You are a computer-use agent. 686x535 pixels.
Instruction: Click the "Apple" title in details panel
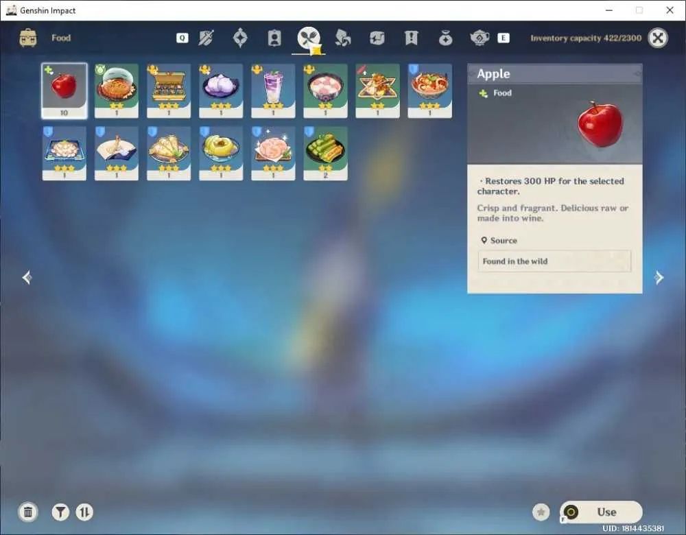493,74
